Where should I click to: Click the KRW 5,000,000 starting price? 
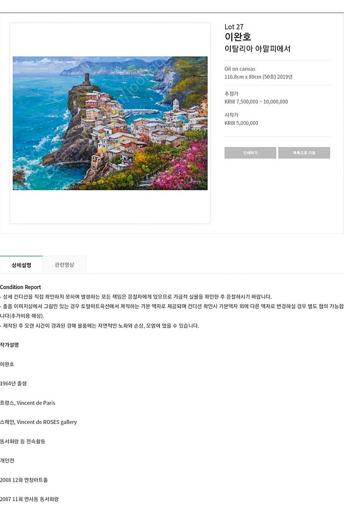241,123
